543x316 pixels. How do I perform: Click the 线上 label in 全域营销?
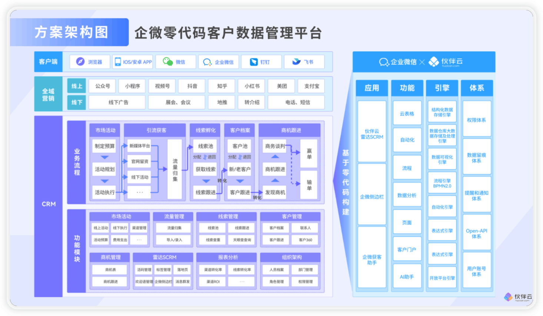[x=76, y=86]
